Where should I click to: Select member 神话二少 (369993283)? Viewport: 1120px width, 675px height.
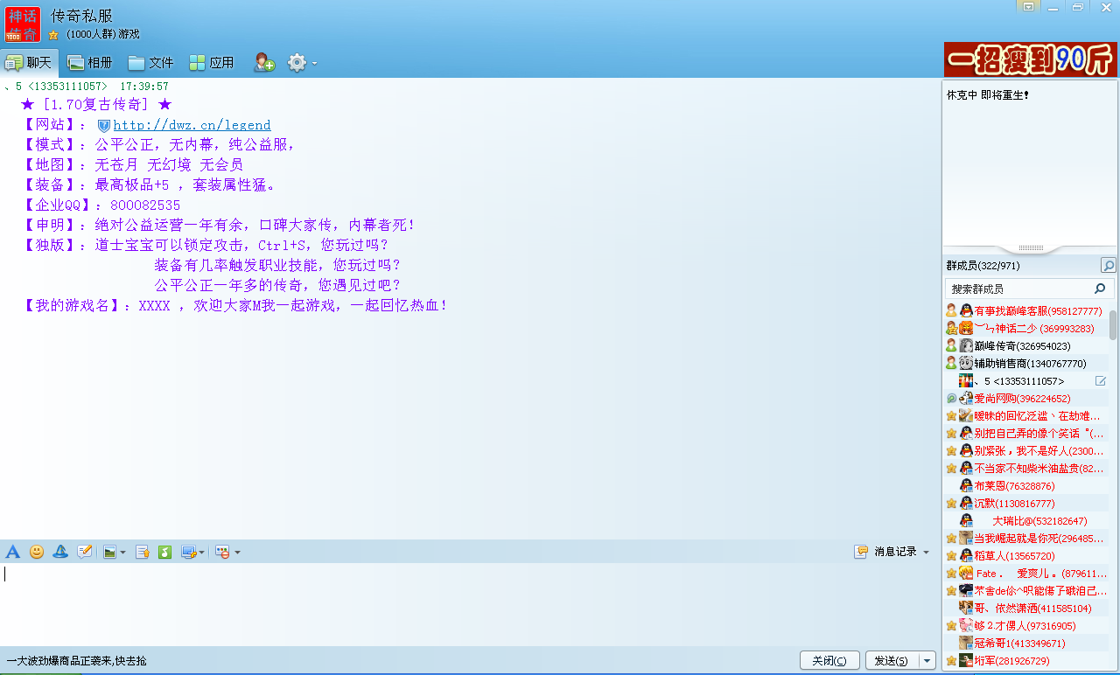coord(1025,328)
